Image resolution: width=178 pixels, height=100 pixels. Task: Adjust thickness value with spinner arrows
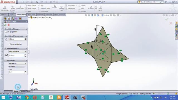26,39
